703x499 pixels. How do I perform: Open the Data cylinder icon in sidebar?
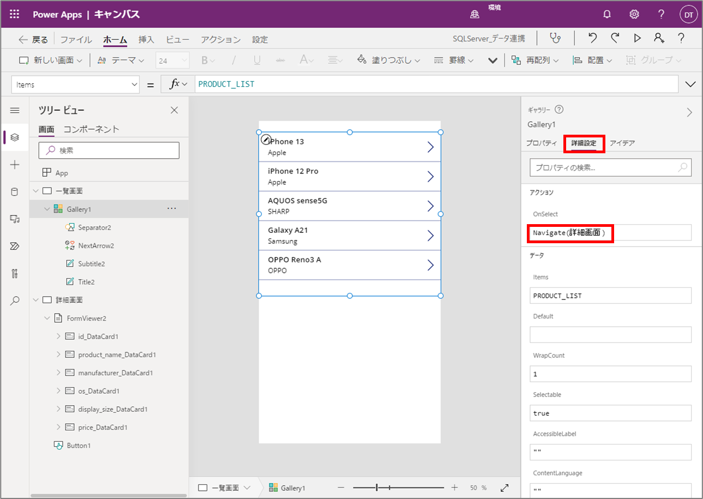coord(15,192)
